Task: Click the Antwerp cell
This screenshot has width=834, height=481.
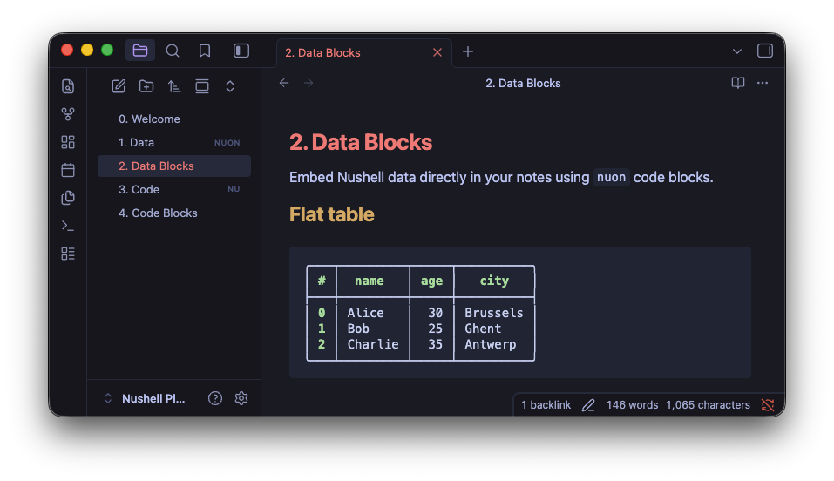Action: 491,345
